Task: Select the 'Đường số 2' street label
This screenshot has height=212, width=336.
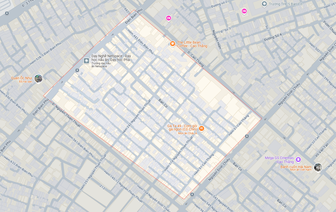Action: click(x=219, y=4)
